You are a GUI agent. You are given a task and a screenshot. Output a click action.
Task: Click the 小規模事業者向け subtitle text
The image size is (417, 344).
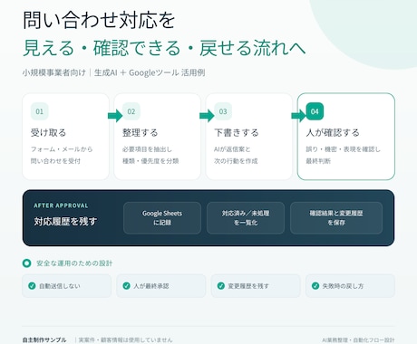tap(54, 72)
